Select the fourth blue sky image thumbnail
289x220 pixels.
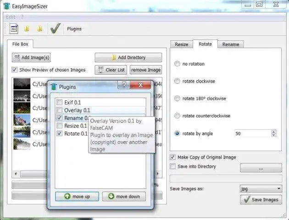pyautogui.click(x=22, y=120)
